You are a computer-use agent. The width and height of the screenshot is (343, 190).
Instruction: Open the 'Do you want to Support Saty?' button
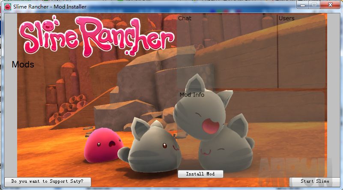pyautogui.click(x=48, y=181)
